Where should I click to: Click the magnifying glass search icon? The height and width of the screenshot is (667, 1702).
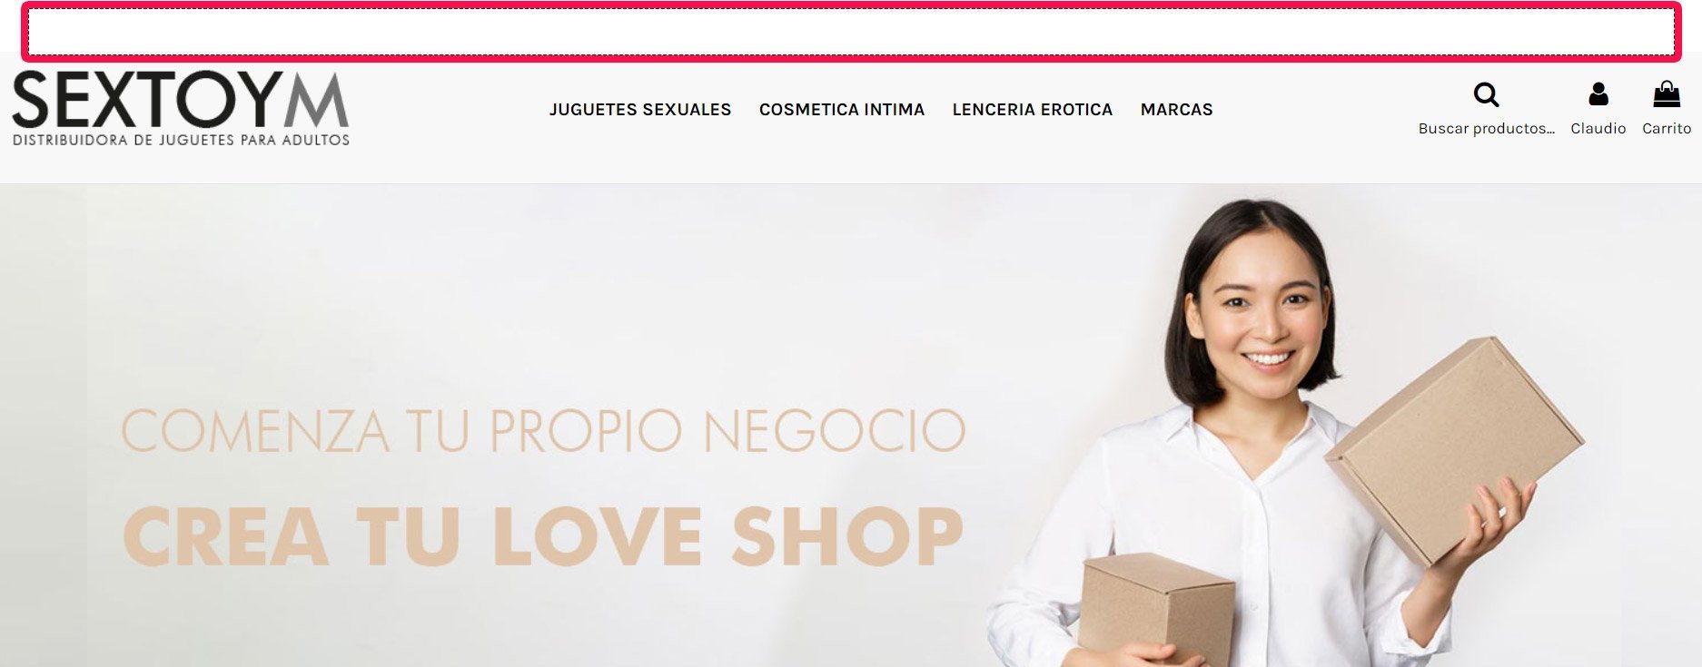(x=1486, y=94)
